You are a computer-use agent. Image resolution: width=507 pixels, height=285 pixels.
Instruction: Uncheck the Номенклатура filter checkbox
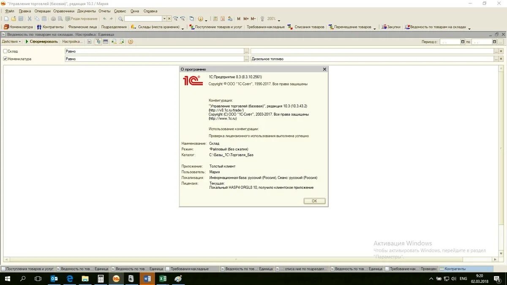[x=5, y=59]
